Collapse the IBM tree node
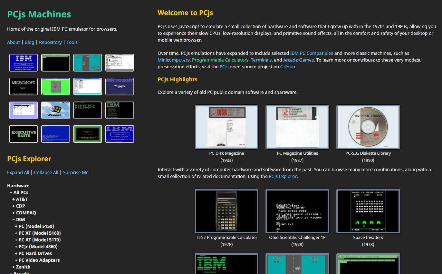Viewport: 442px width, 274px height. (x=19, y=220)
